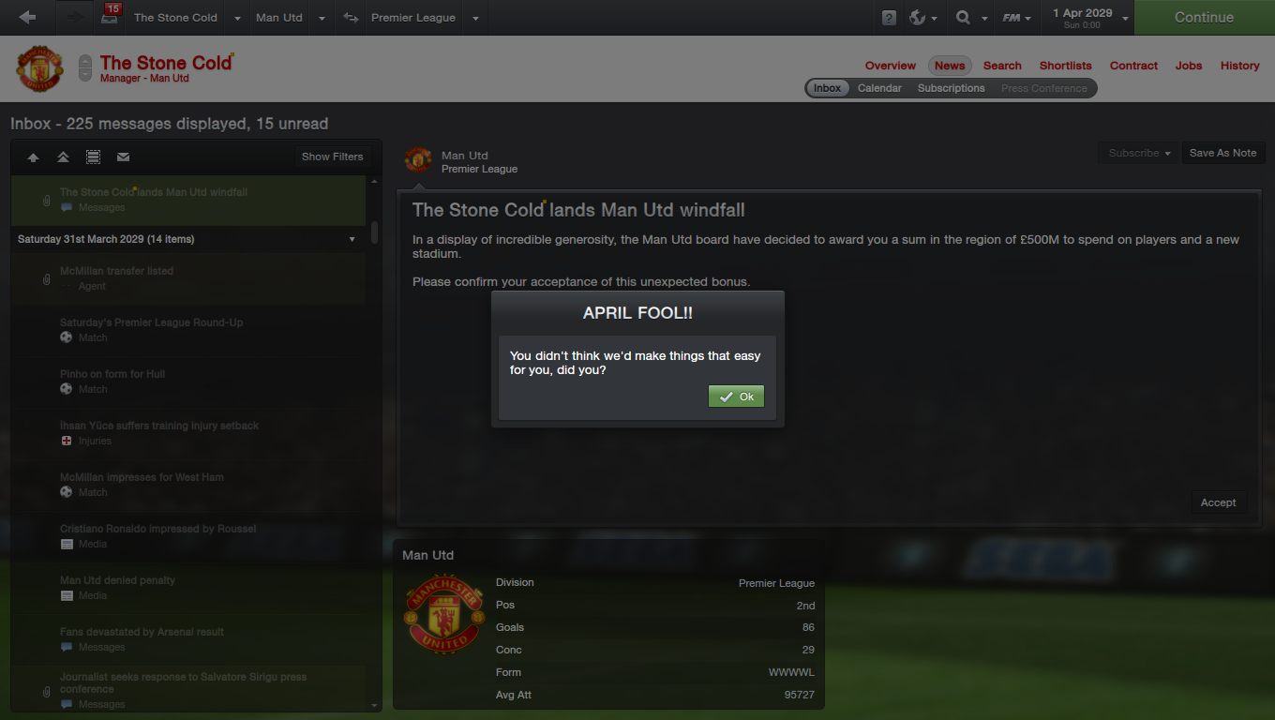Expand the Premier League dropdown arrow

[x=475, y=18]
